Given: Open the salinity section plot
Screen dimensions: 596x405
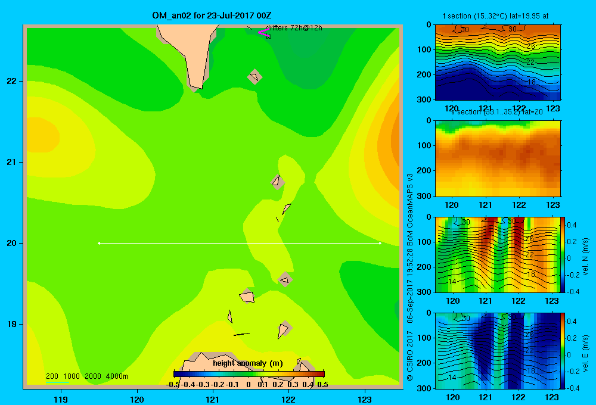Looking at the screenshot, I should [498, 158].
